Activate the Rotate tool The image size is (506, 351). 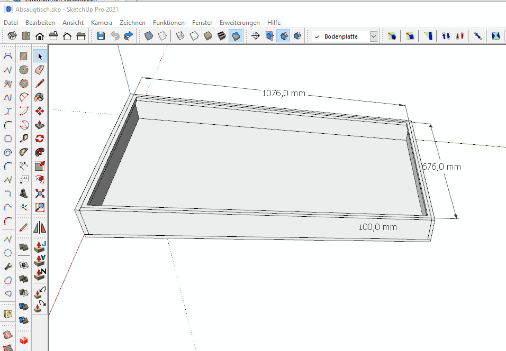coord(40,138)
